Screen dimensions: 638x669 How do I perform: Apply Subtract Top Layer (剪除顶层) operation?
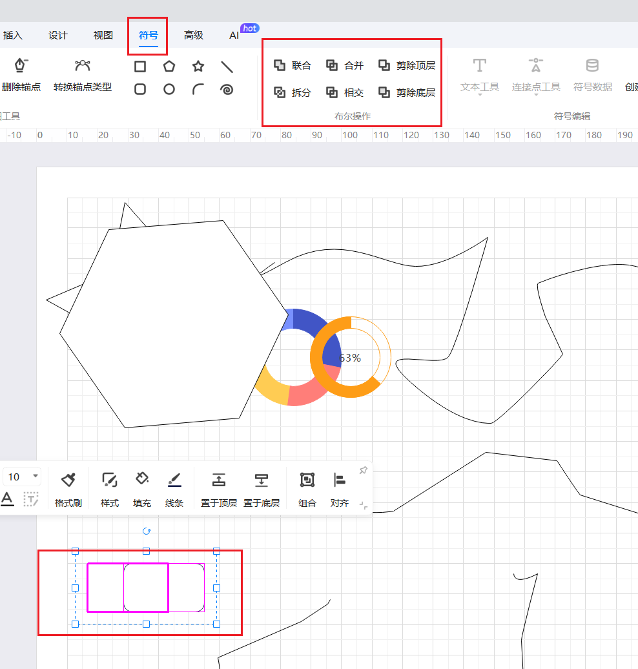point(407,65)
